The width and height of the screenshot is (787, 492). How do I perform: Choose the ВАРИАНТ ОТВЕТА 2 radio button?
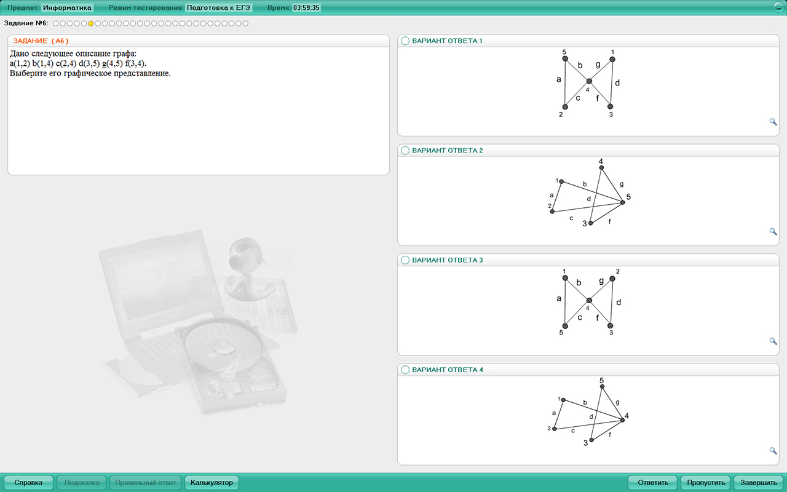[x=405, y=151]
